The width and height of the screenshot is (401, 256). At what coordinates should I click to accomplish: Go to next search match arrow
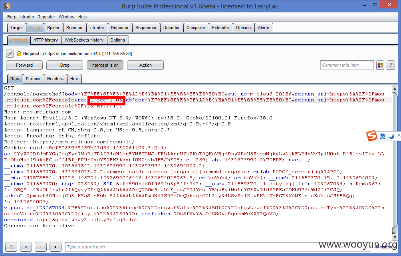tap(56, 247)
